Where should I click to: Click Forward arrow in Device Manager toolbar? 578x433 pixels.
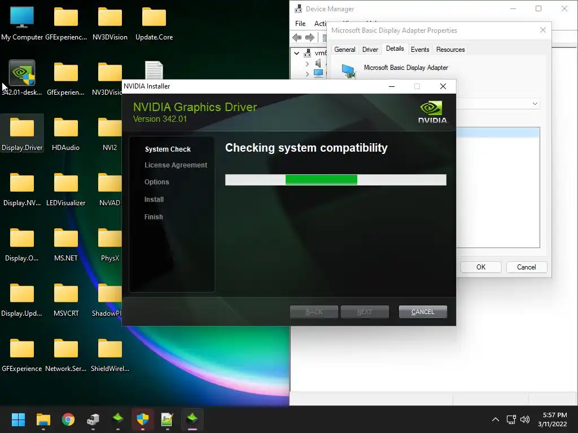pos(310,37)
